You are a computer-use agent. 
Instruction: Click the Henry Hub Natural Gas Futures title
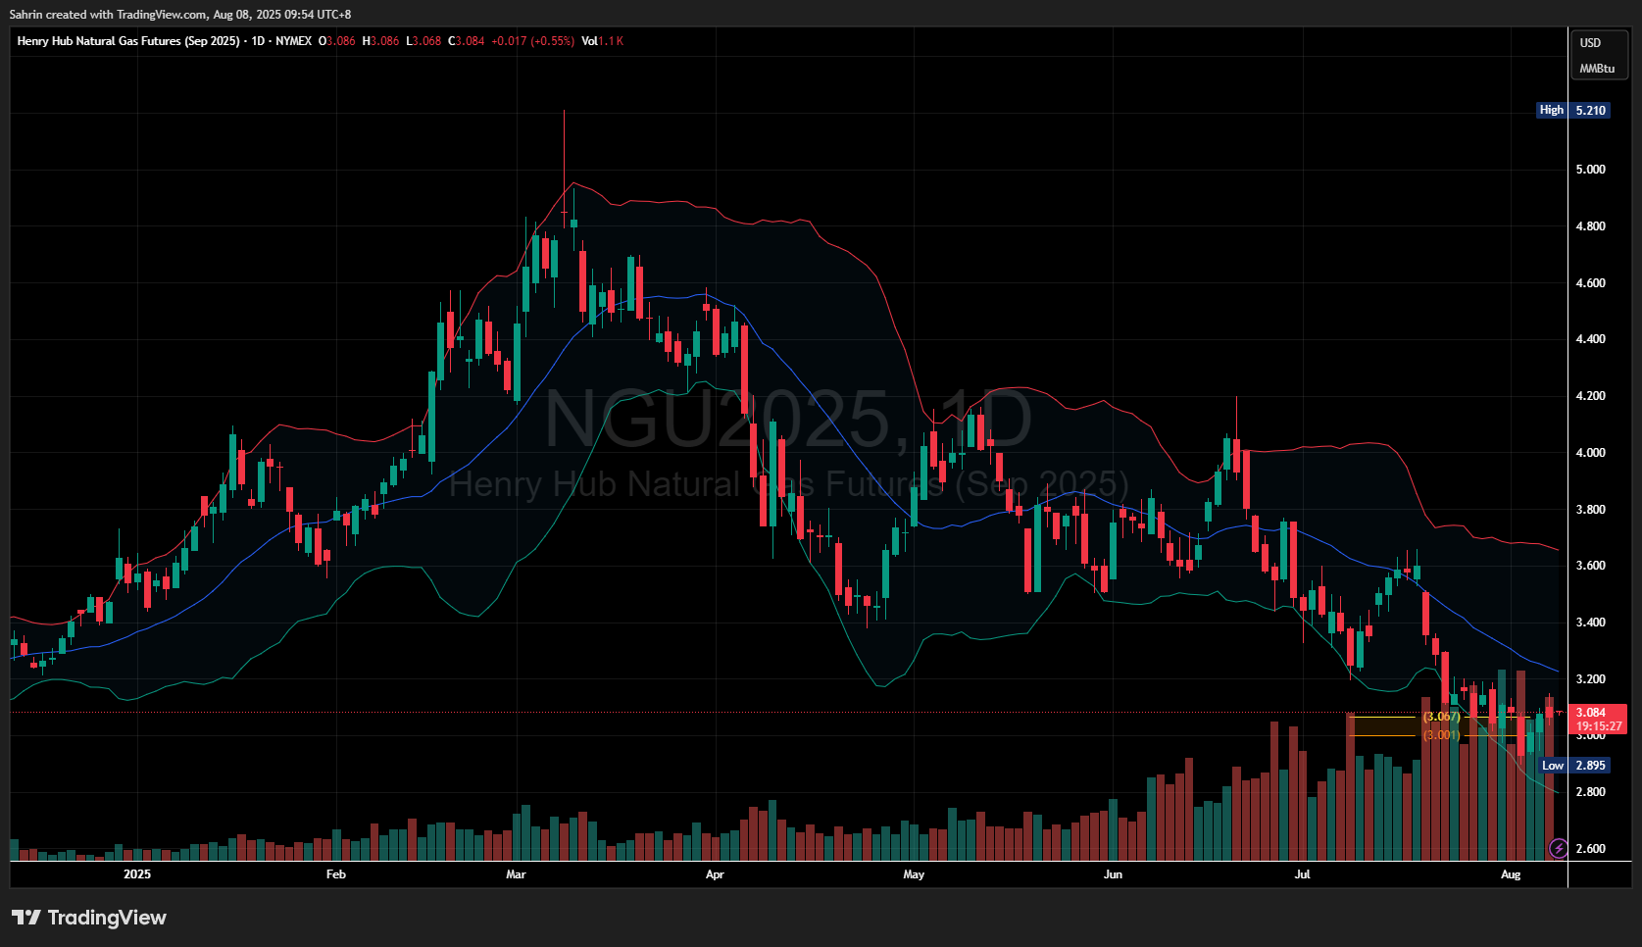tap(128, 41)
